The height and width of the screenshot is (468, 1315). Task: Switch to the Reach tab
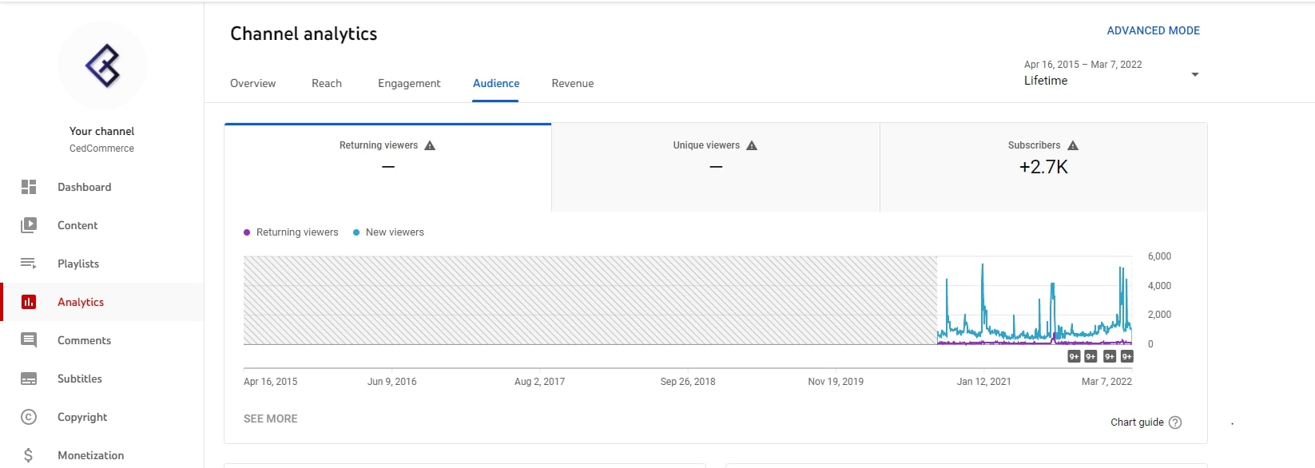pos(327,83)
